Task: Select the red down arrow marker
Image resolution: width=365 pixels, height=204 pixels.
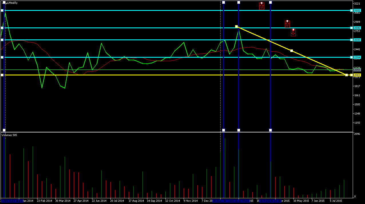Action: tap(293, 33)
